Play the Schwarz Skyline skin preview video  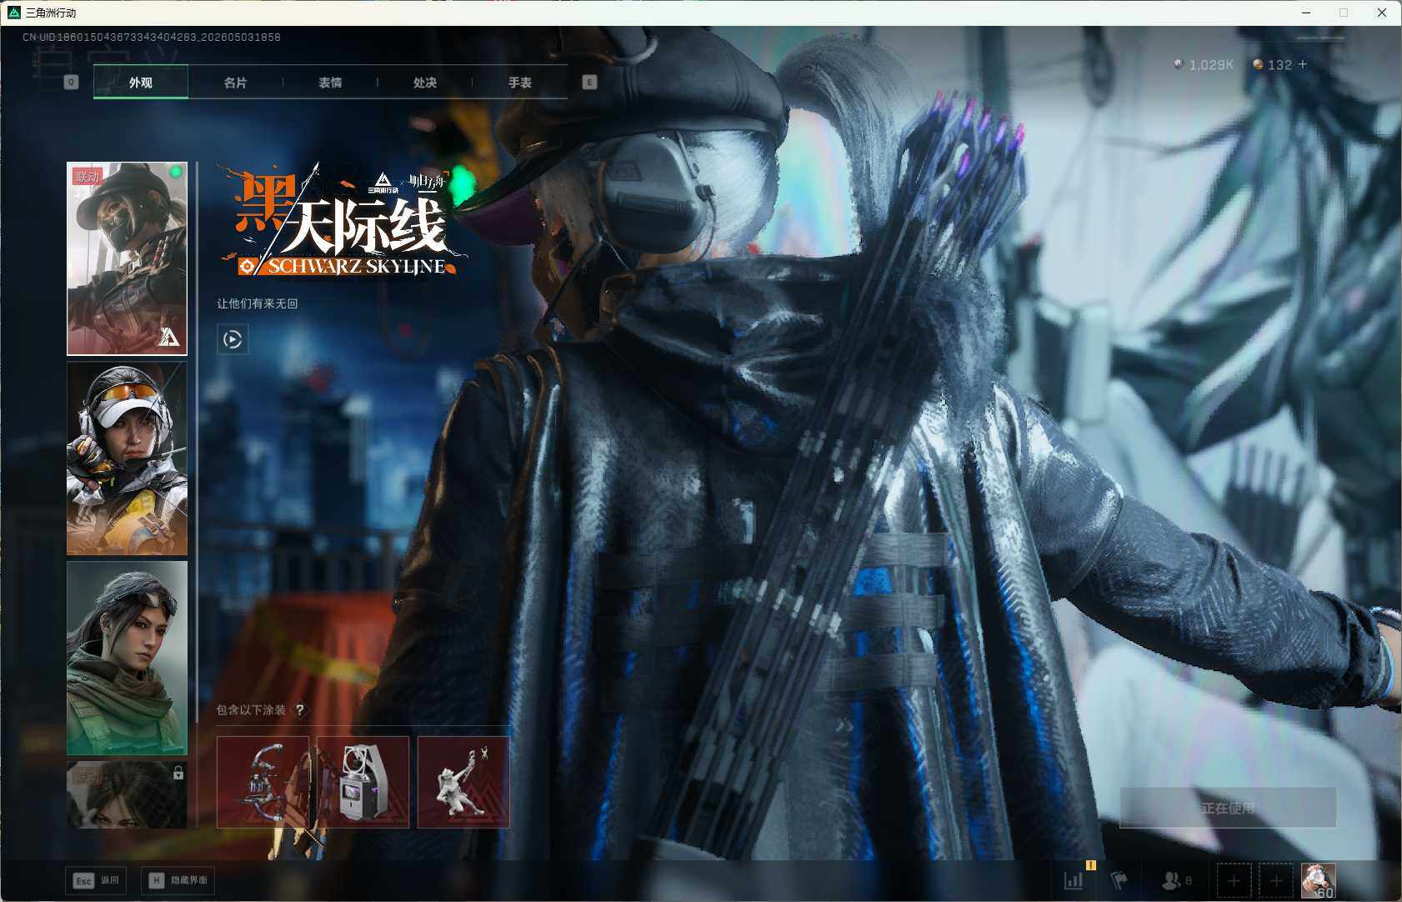(x=233, y=339)
